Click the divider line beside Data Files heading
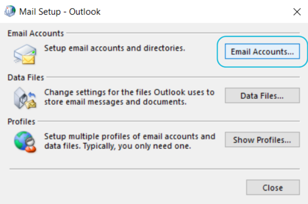 coord(173,77)
